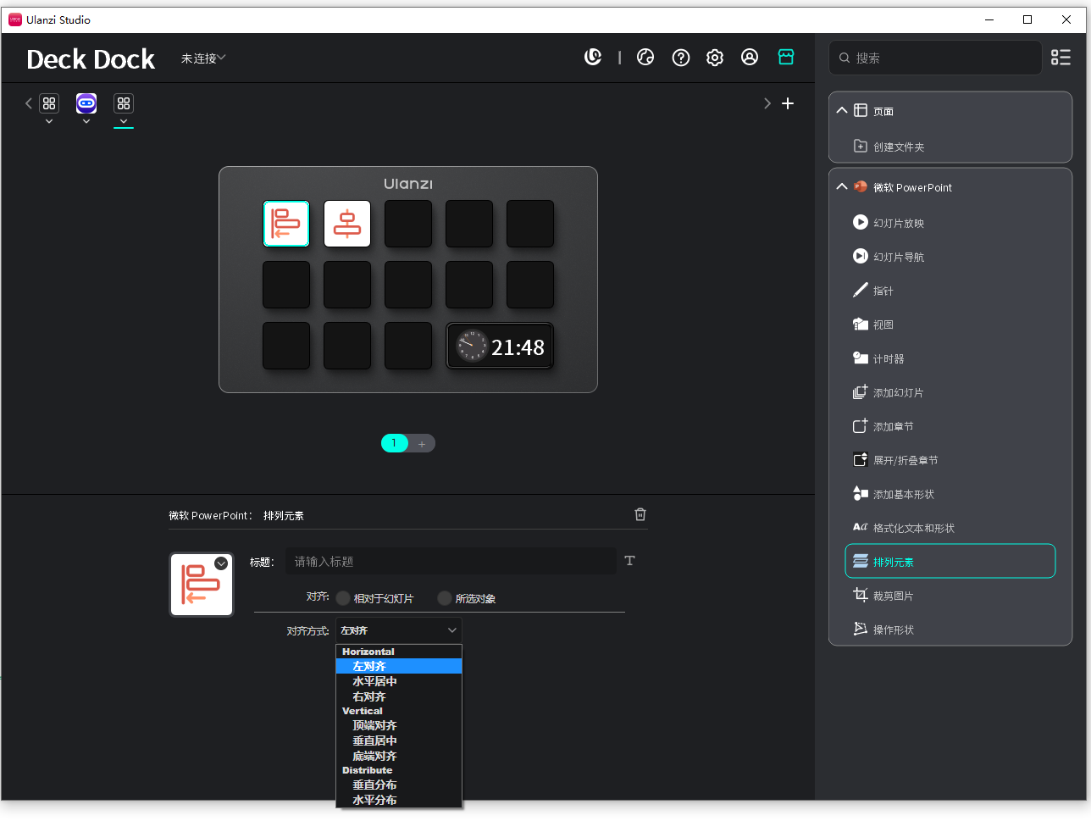The height and width of the screenshot is (821, 1091).
Task: Open the help question mark icon
Action: pos(681,58)
